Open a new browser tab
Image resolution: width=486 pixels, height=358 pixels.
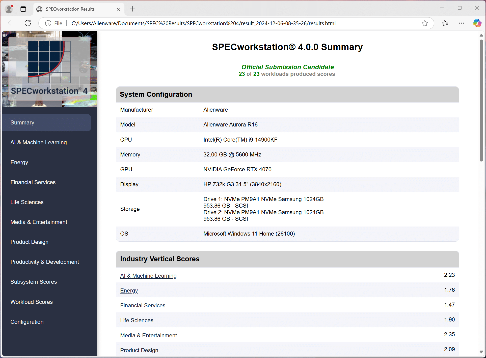coord(132,9)
